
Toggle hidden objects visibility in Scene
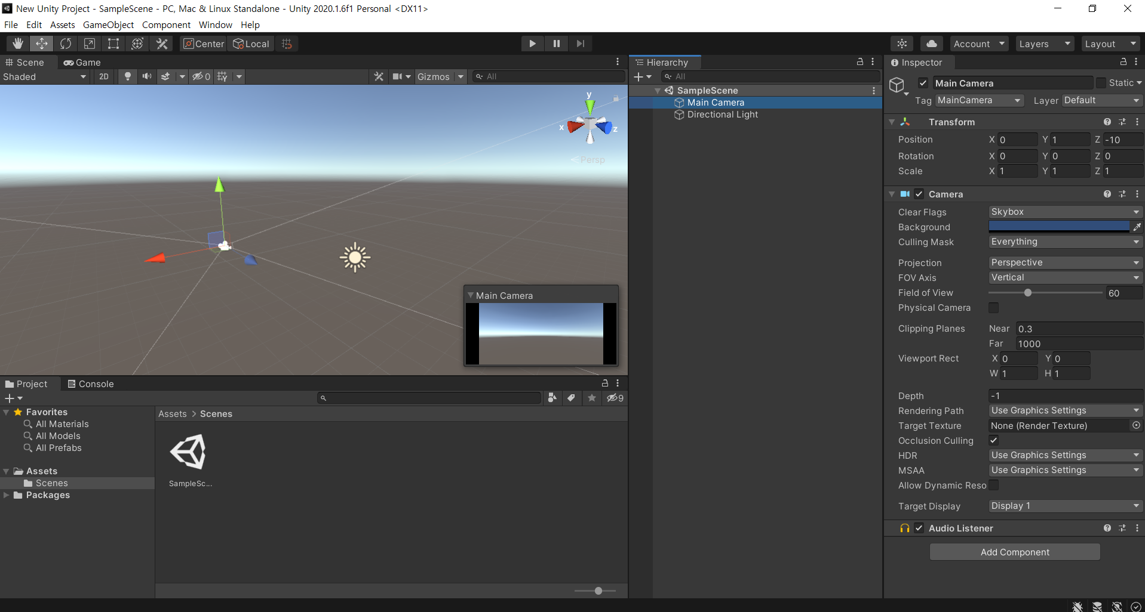[201, 76]
